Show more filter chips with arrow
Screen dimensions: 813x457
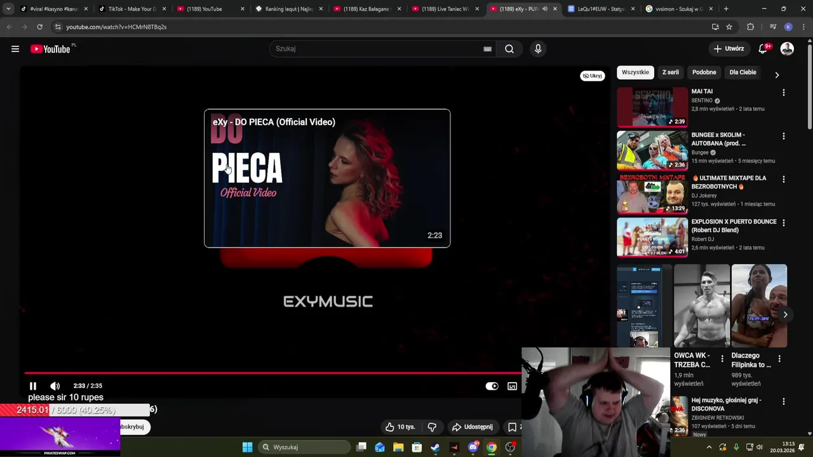click(x=777, y=75)
